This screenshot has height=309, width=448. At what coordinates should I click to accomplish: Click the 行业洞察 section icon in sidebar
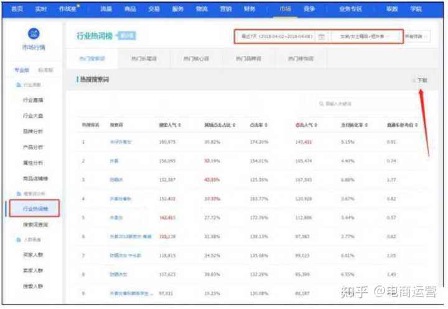tap(19, 84)
